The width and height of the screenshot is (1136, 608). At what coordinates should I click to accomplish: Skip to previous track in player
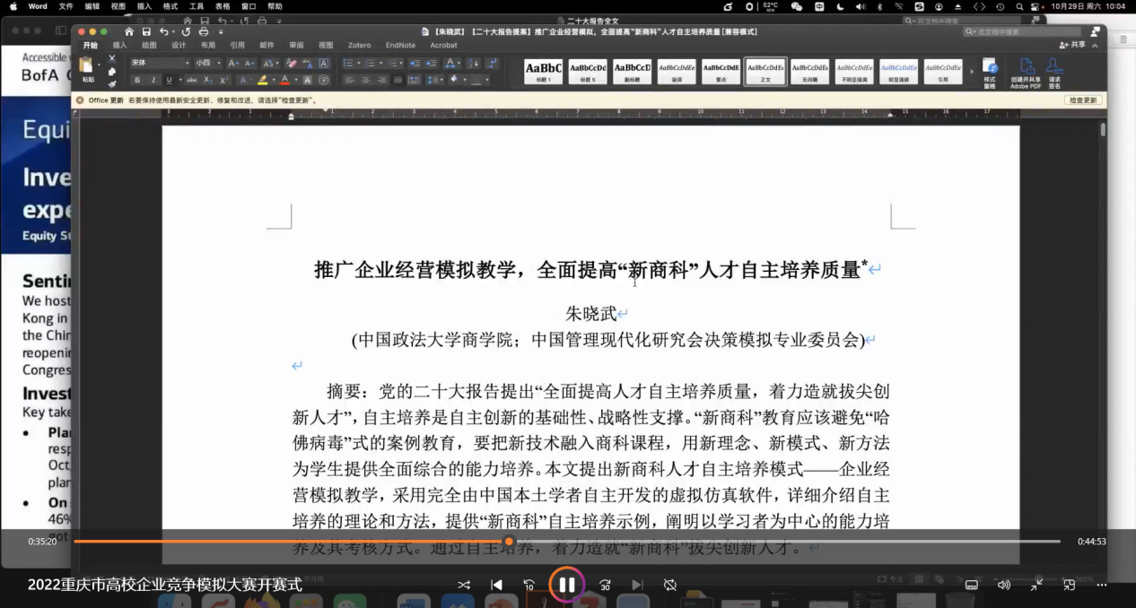496,585
